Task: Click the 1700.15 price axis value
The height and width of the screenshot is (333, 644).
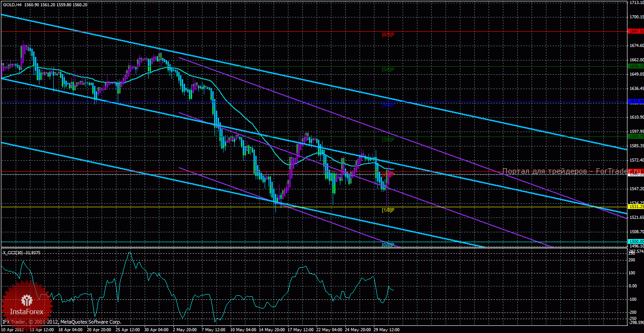Action: (636, 17)
